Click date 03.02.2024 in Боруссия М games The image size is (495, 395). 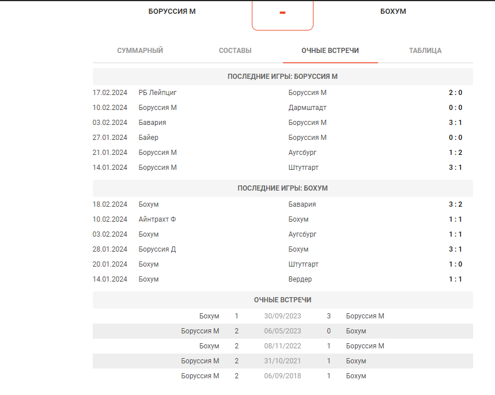pyautogui.click(x=110, y=123)
